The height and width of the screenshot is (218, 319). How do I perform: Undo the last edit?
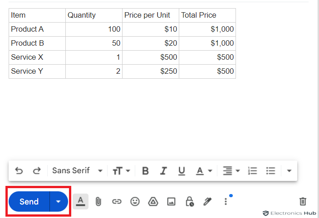(x=19, y=171)
